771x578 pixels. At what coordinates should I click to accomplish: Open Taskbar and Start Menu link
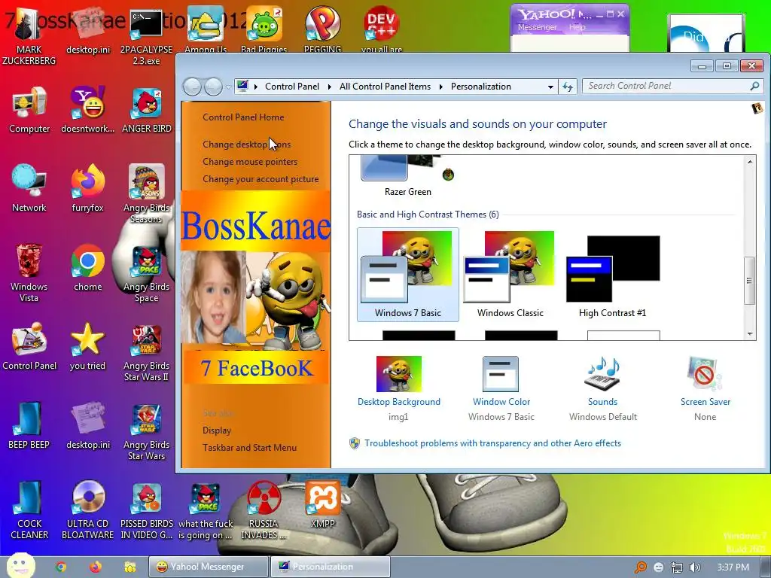pyautogui.click(x=250, y=447)
